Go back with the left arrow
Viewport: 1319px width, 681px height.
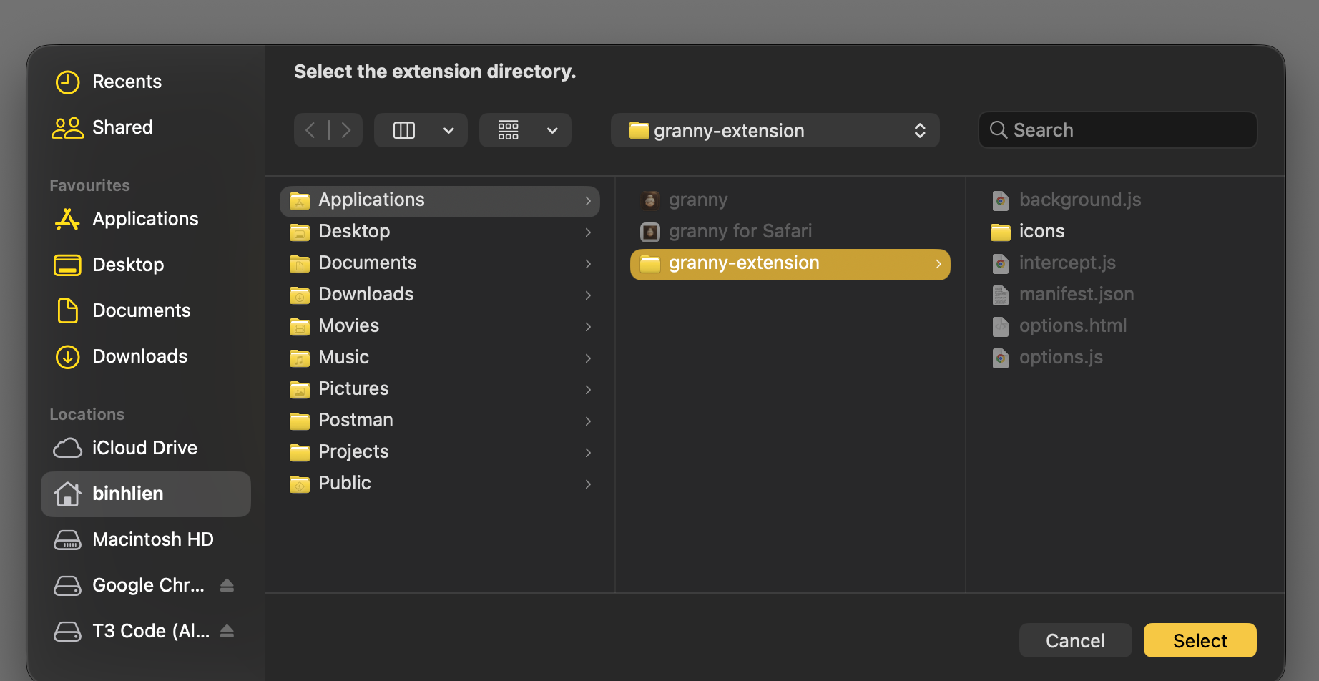[x=310, y=130]
